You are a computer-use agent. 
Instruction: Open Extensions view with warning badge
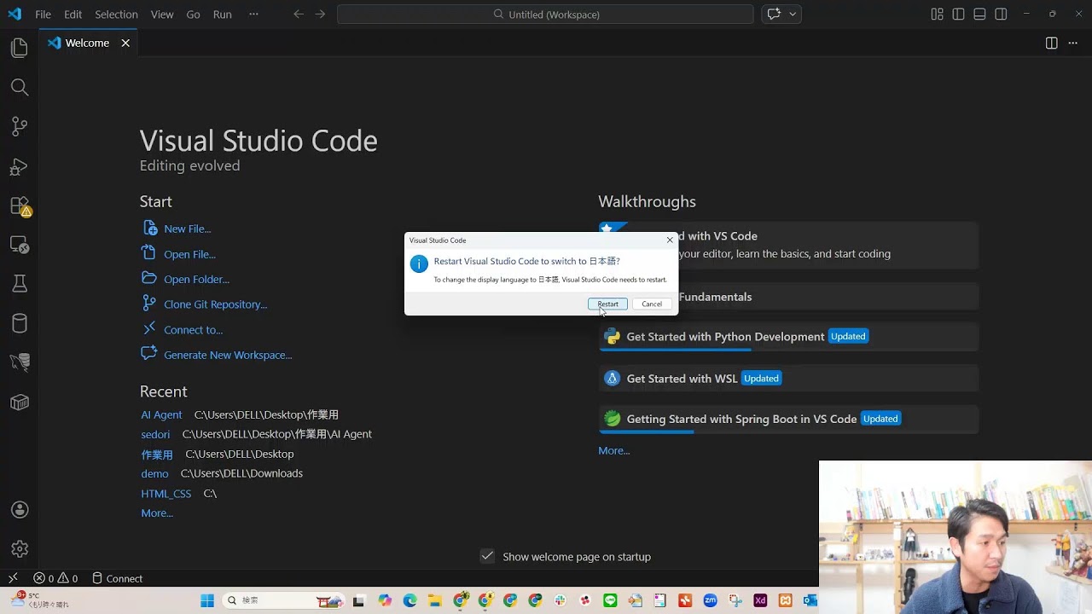coord(20,206)
